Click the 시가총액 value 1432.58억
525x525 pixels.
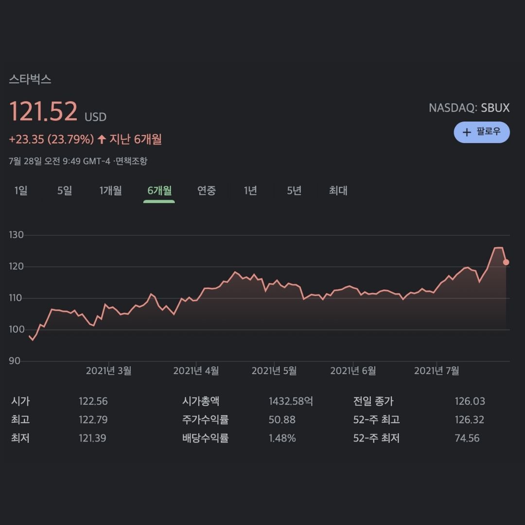point(291,401)
